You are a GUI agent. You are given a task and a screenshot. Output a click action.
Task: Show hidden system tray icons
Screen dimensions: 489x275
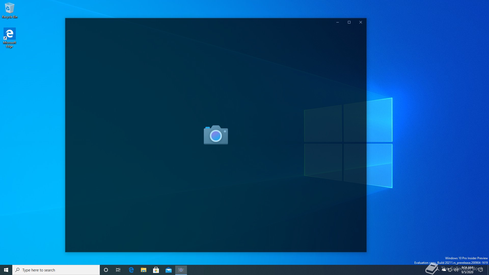(x=438, y=270)
